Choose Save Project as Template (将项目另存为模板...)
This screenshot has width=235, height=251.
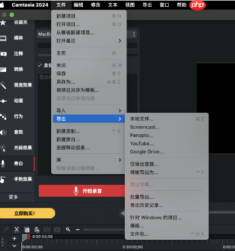(89, 90)
